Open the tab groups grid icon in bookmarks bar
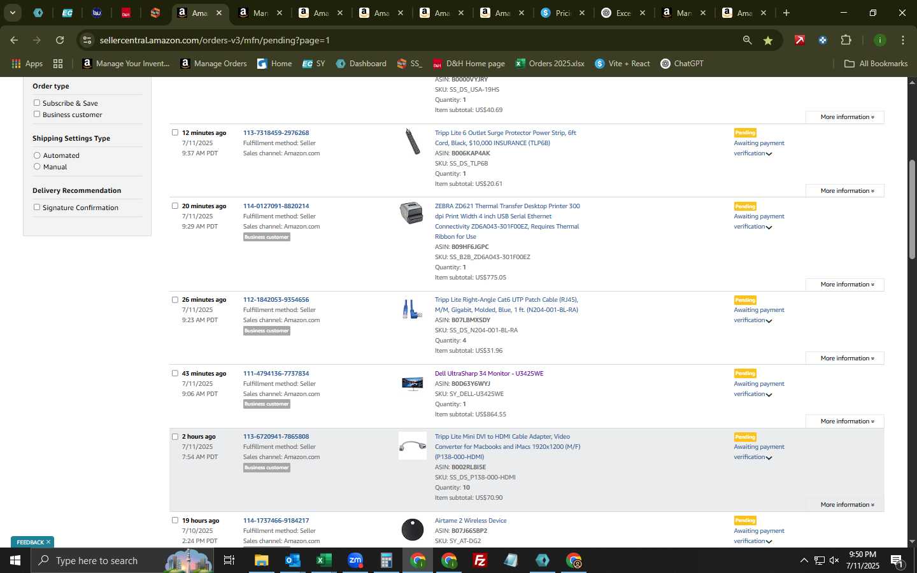The image size is (917, 573). tap(58, 64)
